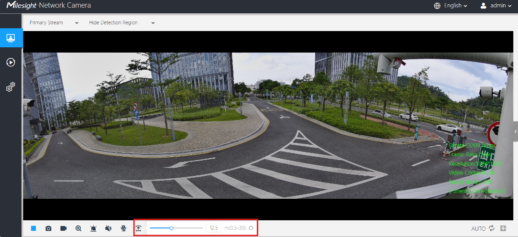518x237 pixels.
Task: Open the English language dropdown
Action: (455, 6)
